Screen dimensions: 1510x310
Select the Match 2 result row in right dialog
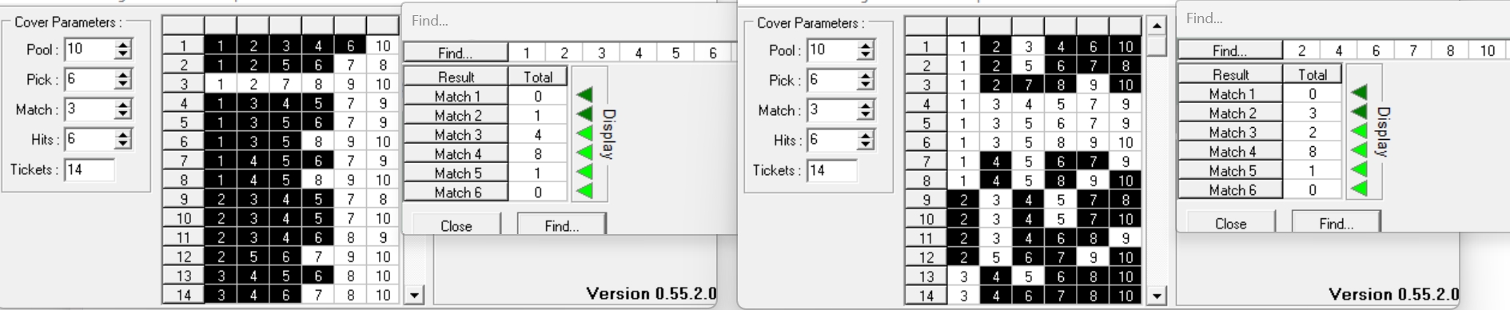(x=1260, y=113)
